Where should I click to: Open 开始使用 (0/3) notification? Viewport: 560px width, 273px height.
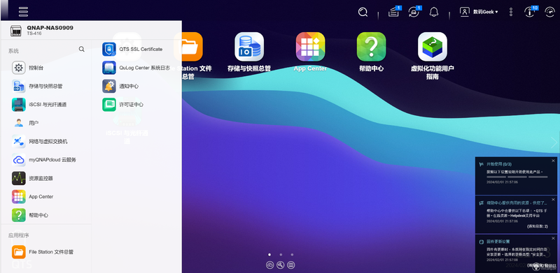tap(499, 164)
